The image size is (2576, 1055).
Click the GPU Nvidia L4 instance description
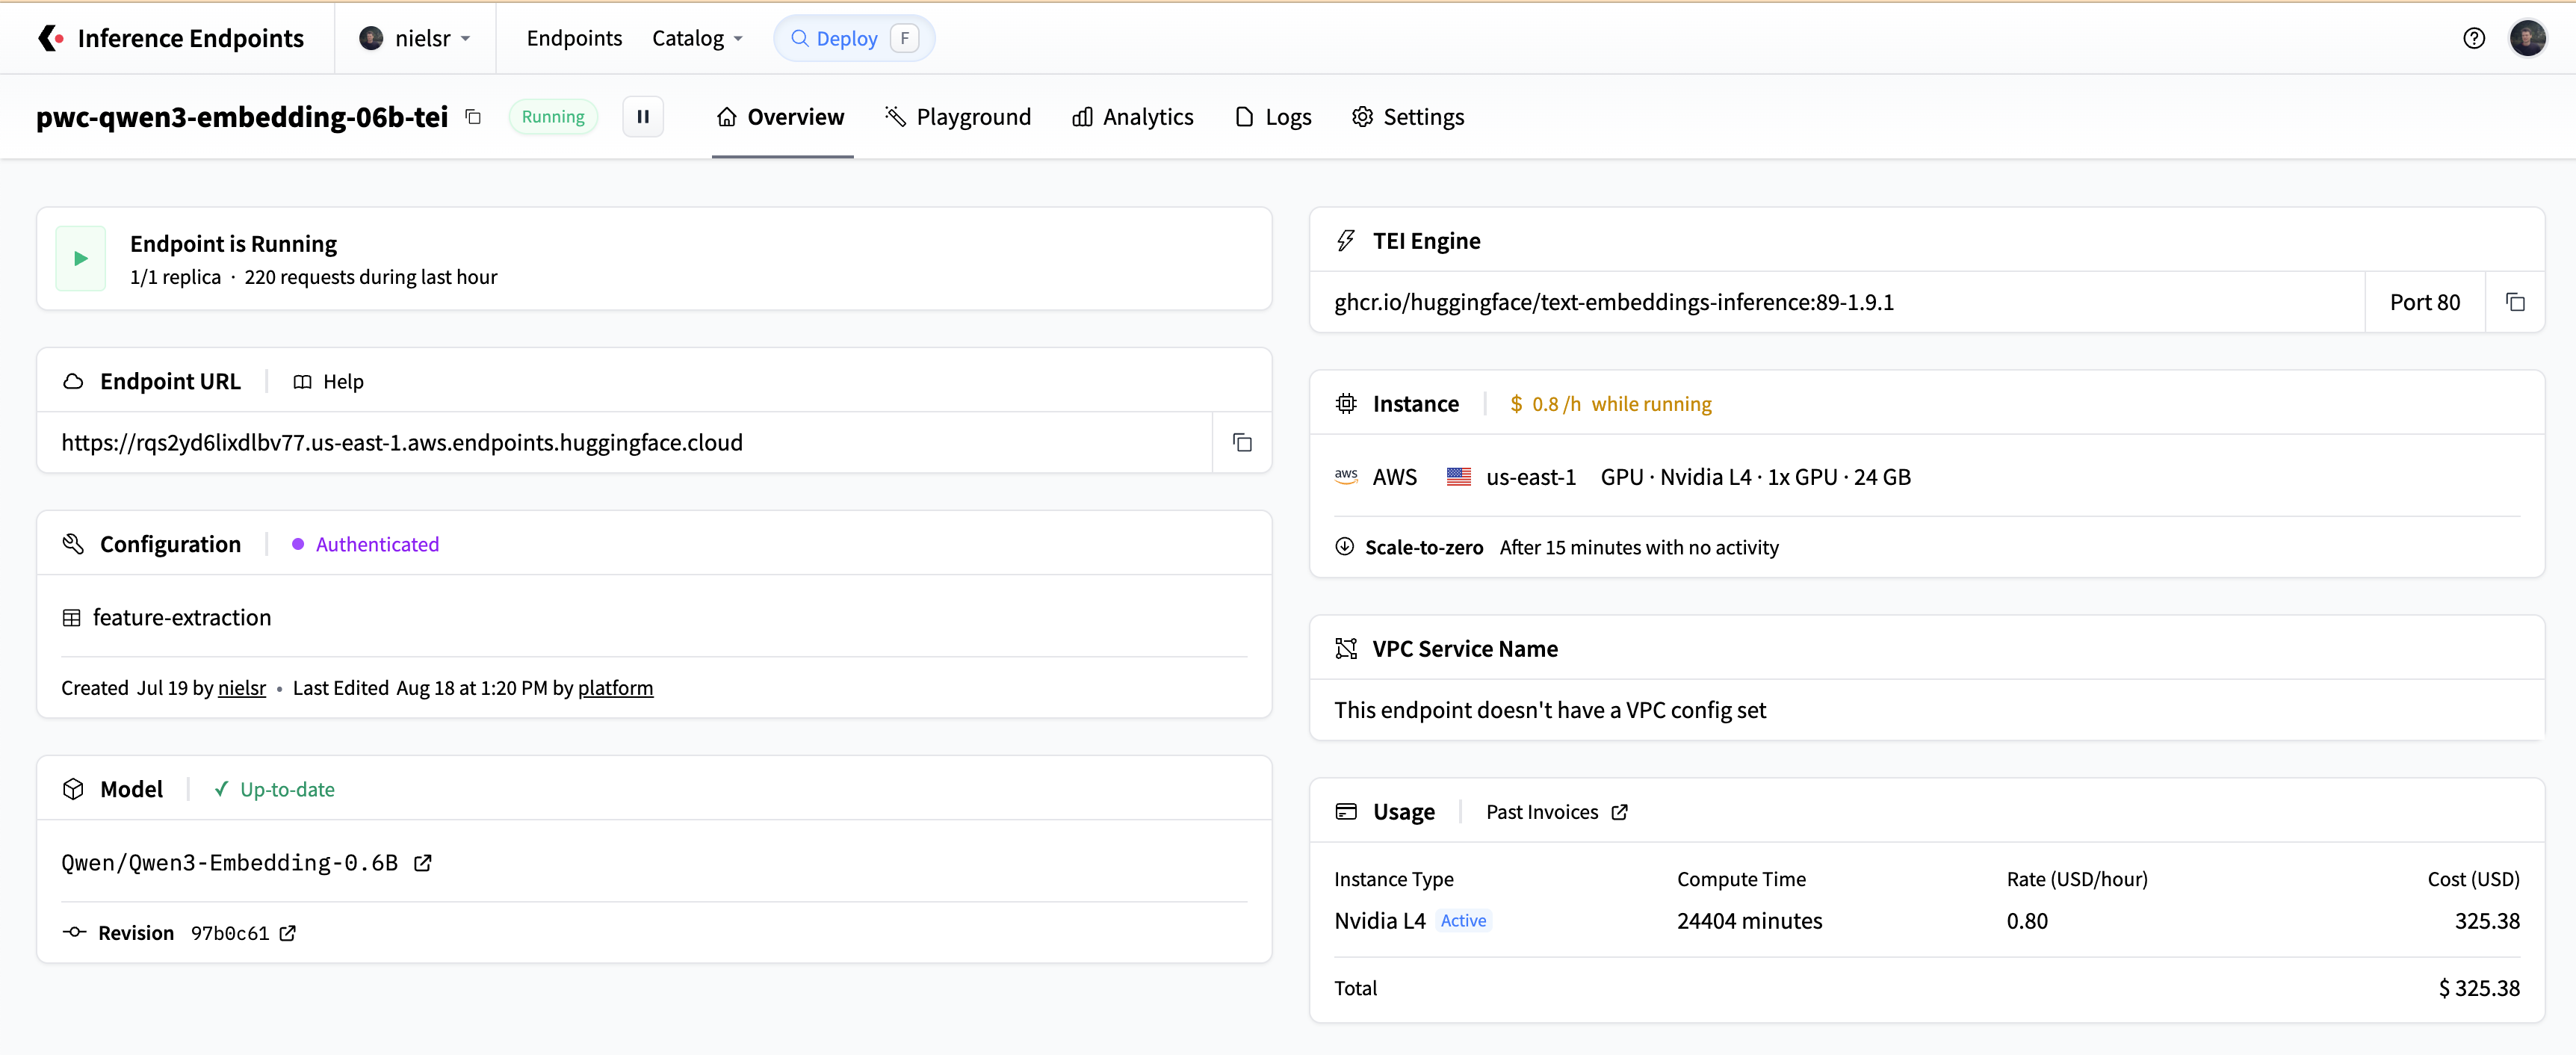tap(1755, 477)
